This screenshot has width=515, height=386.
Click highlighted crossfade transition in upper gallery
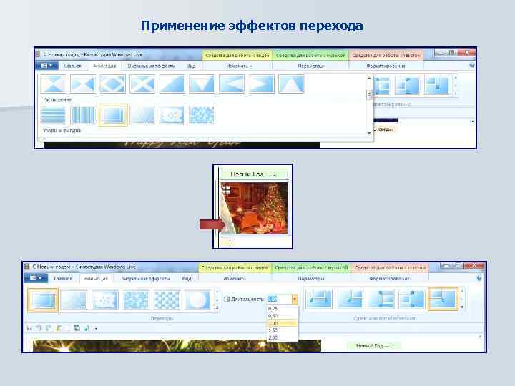113,115
